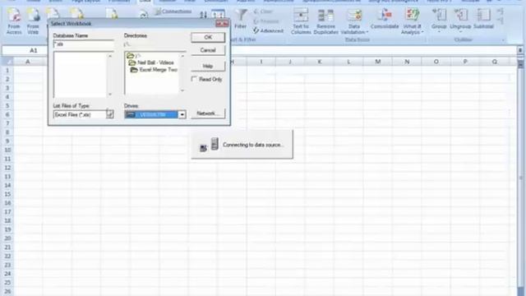Select the Neil Ball - Videos folder
526x296 pixels.
(151, 62)
